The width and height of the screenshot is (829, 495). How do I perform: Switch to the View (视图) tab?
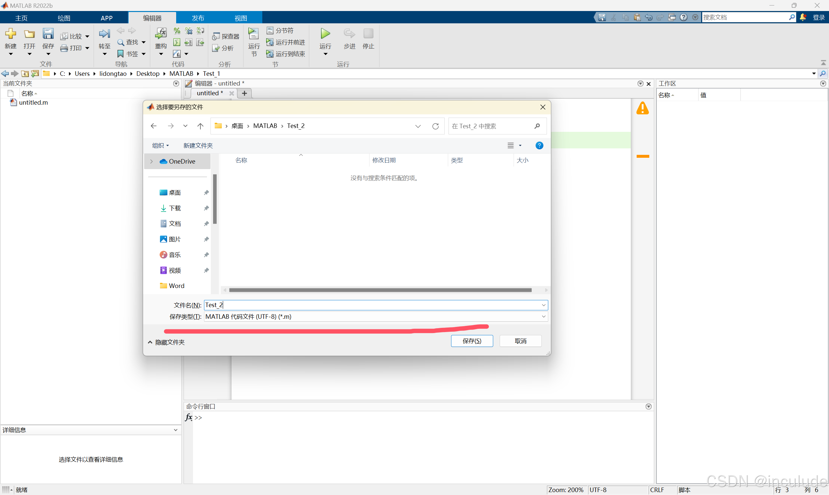[x=241, y=18]
